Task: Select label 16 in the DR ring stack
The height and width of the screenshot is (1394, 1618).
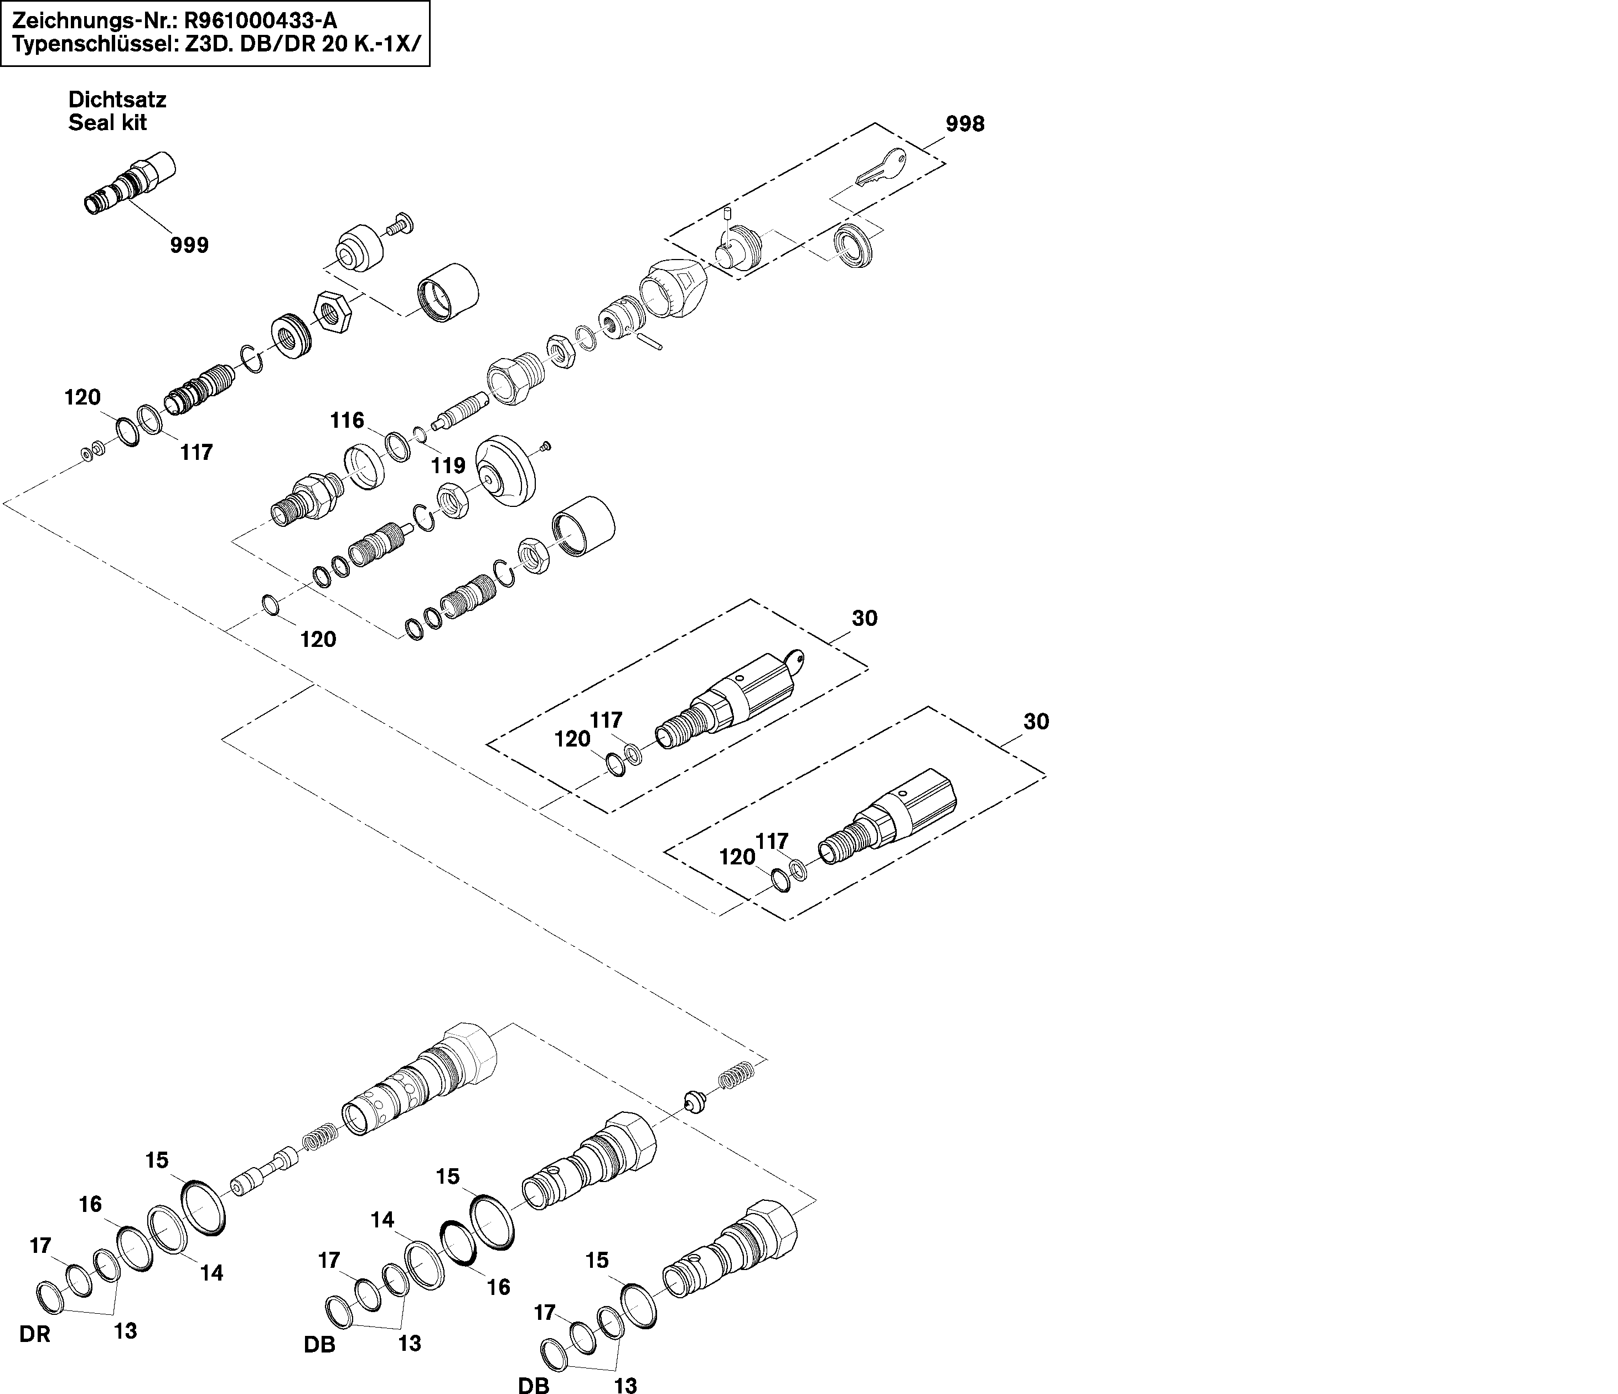Action: click(91, 1204)
